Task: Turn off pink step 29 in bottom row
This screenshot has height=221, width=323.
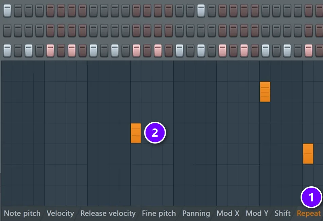Action: coord(309,50)
